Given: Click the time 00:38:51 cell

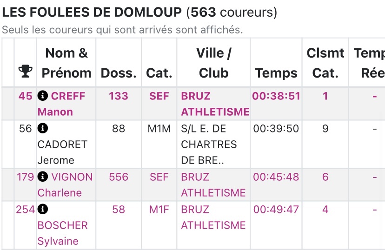Looking at the screenshot, I should coord(276,96).
